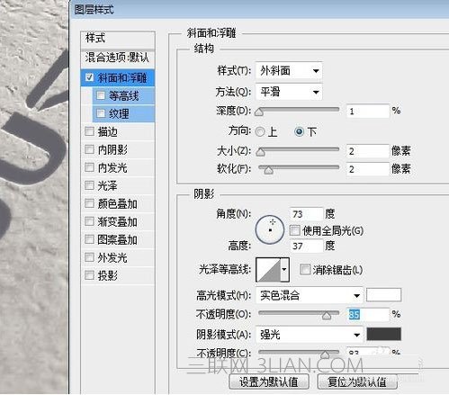Click the 大小 slider handle
The image size is (449, 395).
260,152
